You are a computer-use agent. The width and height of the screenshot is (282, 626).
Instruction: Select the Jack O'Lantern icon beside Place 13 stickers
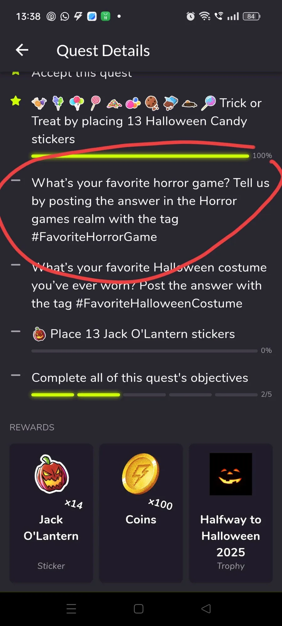tap(39, 334)
